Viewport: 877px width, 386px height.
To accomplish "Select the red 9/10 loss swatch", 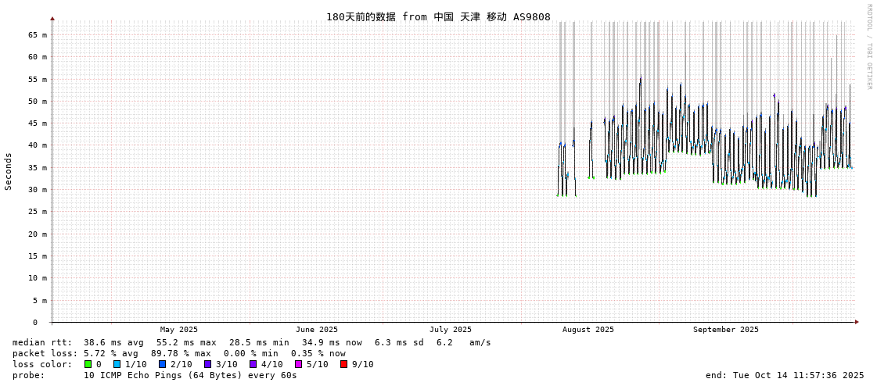I will [343, 364].
